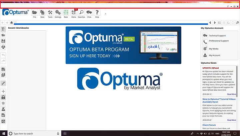Click the plus icon in left sidebar
240x136 pixels.
3,91
